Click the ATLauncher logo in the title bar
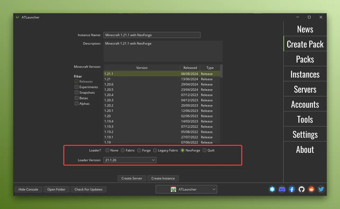This screenshot has height=209, width=340. coord(17,17)
